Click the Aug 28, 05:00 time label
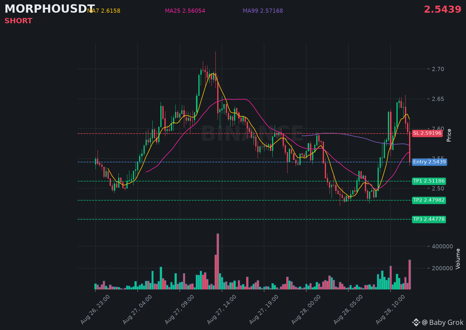Screen dimensions: 466x330 [x=348, y=310]
